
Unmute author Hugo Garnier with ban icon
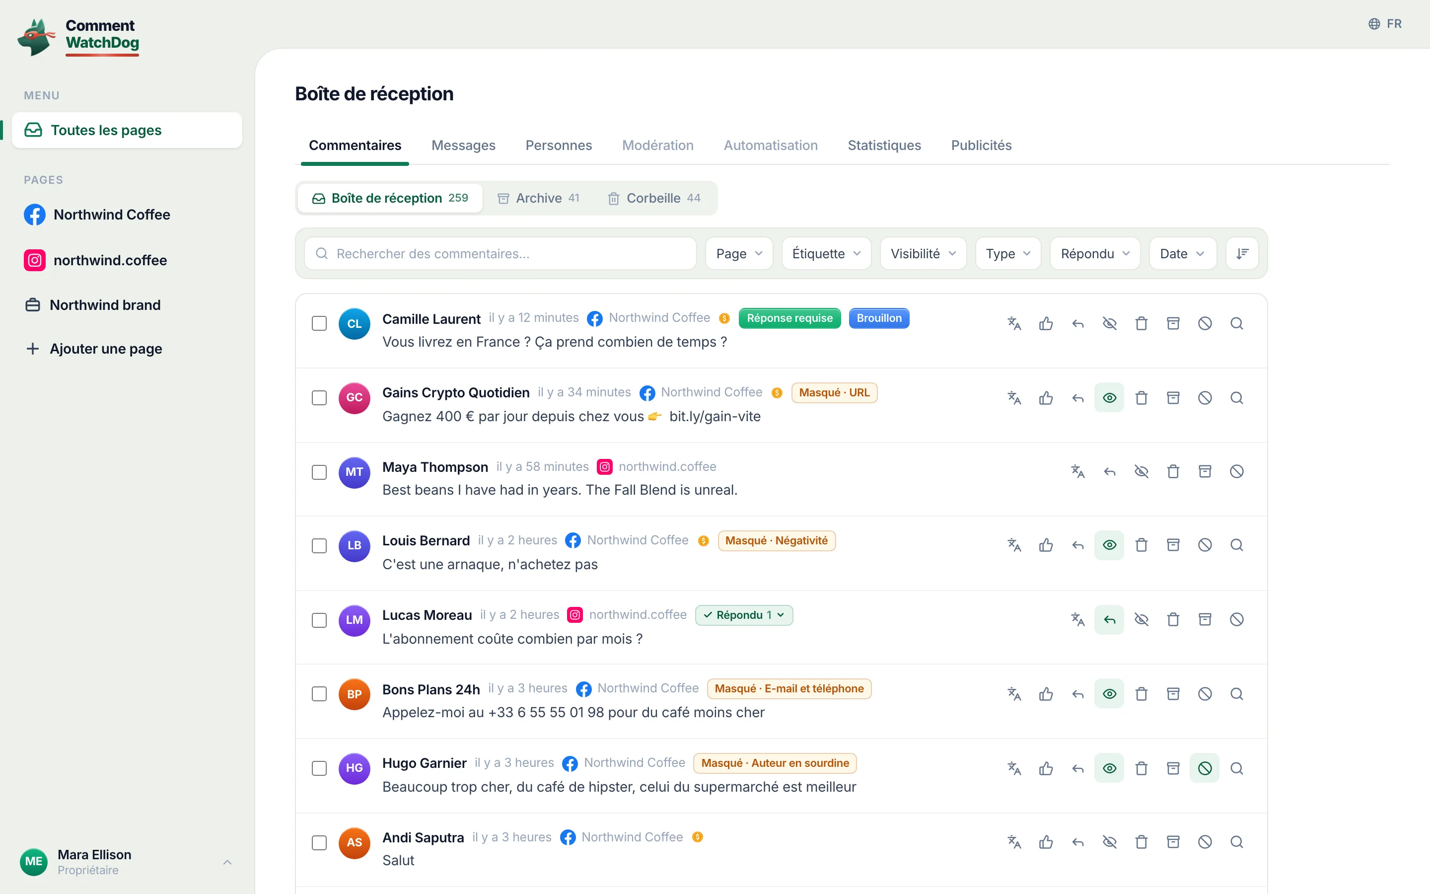[x=1205, y=768]
